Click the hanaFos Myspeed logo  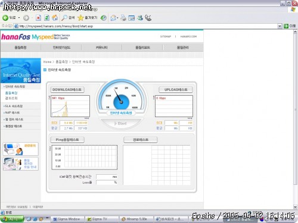click(36, 37)
